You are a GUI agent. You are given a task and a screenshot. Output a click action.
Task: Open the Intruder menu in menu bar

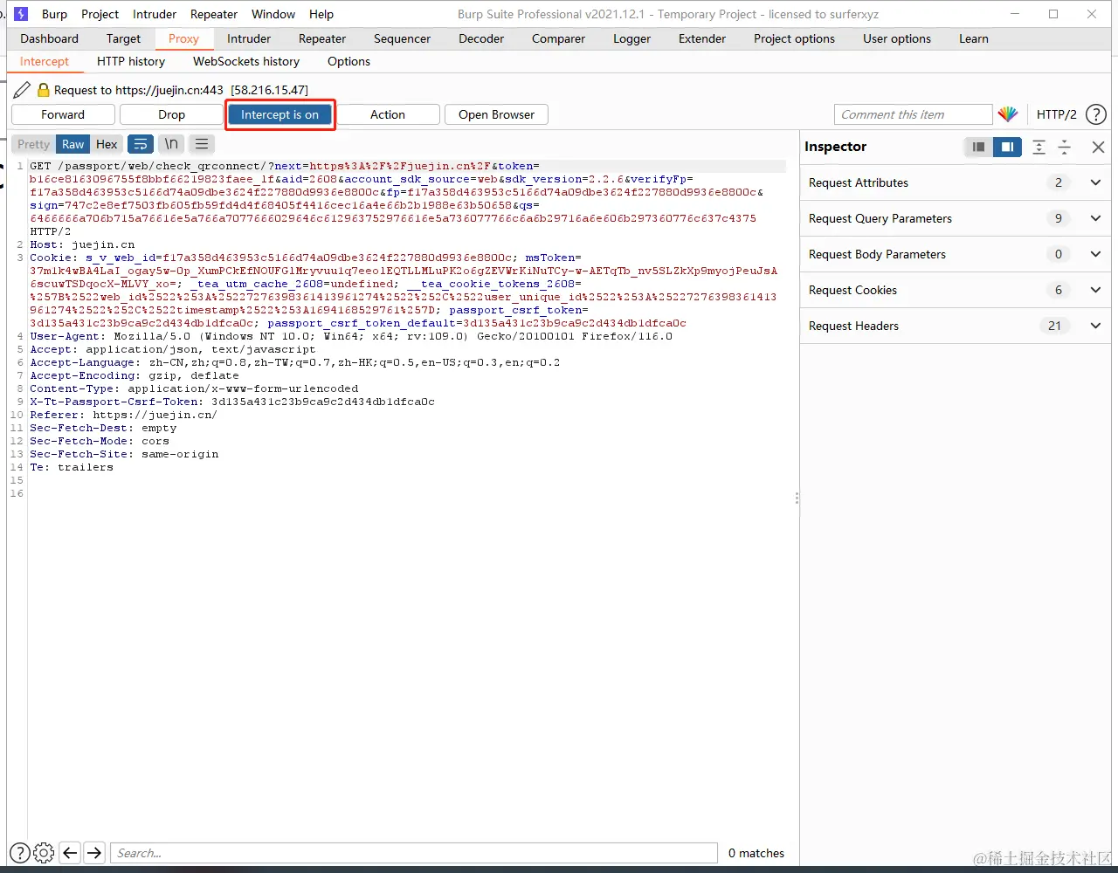coord(155,14)
